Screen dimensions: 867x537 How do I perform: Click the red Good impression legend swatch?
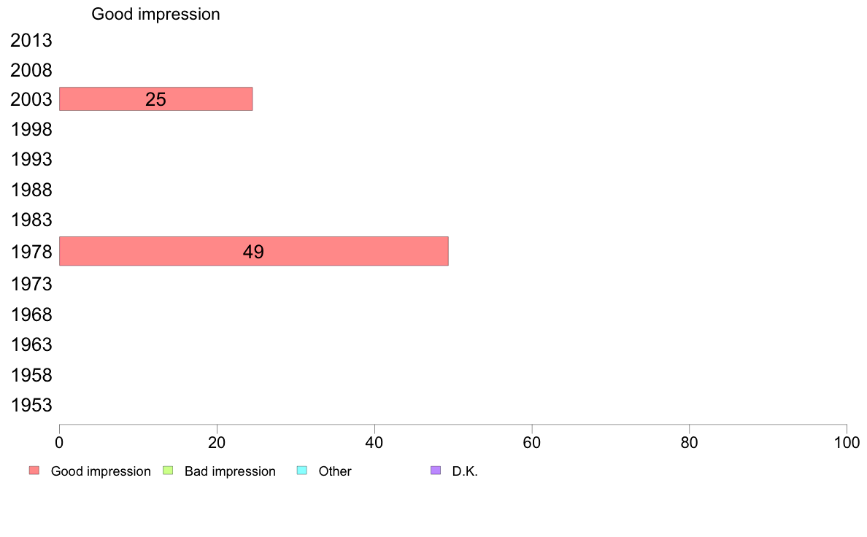34,471
